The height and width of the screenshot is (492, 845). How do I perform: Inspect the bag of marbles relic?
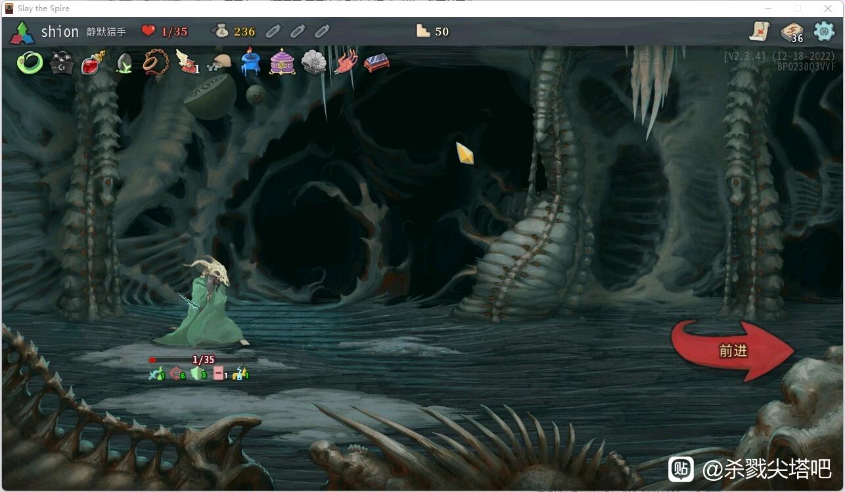[219, 62]
